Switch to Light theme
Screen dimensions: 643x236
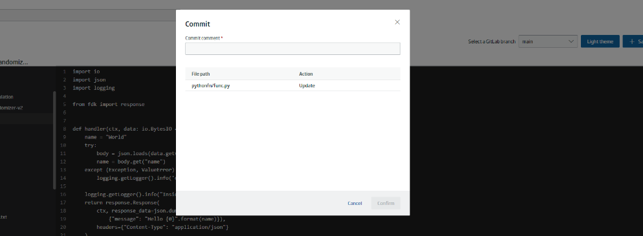pos(600,41)
